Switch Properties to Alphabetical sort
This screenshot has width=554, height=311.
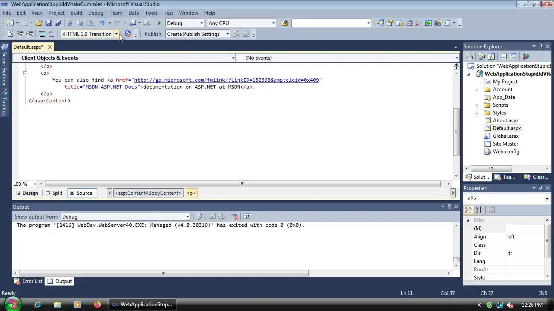(x=478, y=210)
